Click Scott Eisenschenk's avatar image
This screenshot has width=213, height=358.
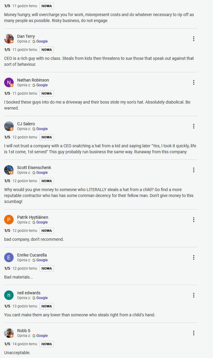(x=9, y=170)
